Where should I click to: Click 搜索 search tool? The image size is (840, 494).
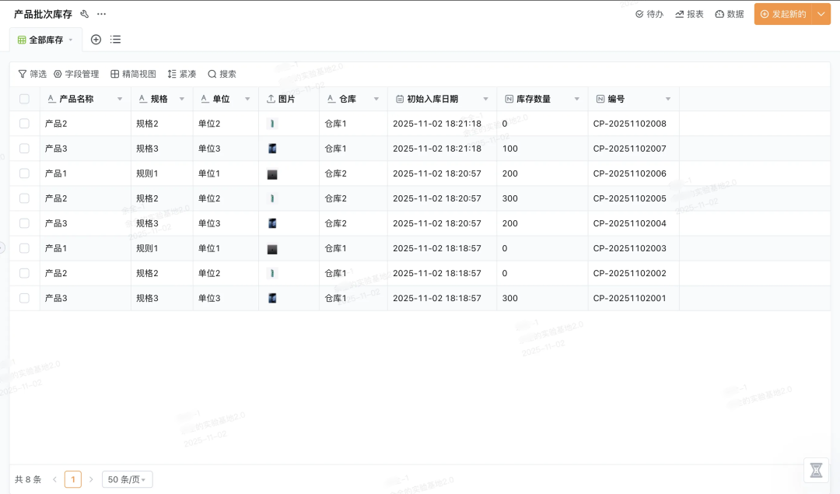[222, 74]
